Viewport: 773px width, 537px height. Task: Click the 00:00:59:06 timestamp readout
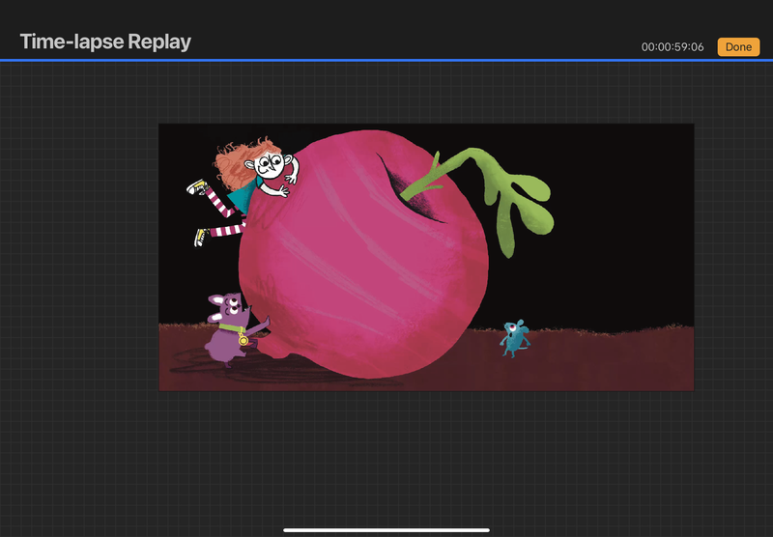coord(673,47)
